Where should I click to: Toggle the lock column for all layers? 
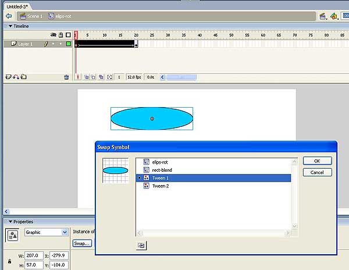pos(60,35)
